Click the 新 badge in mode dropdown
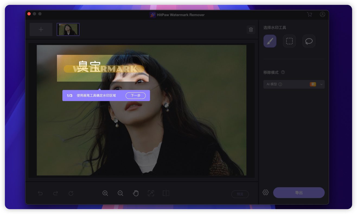This screenshot has width=357, height=214. 313,84
